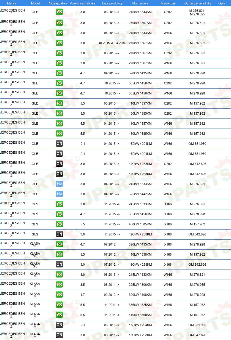The image size is (231, 340).
Task: Click diesel ON icon in GLE 3.0 C292 row
Action: (59, 164)
